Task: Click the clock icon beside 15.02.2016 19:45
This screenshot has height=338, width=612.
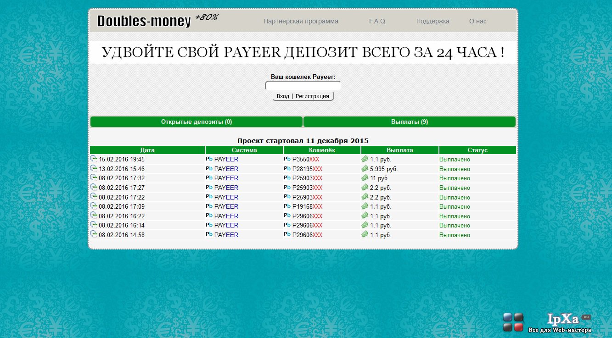Action: click(x=94, y=159)
